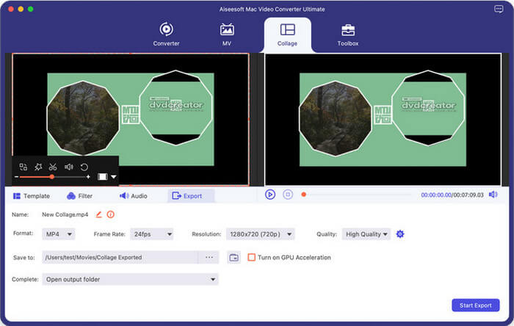Click the New Collage.mp4 name text
The width and height of the screenshot is (514, 326).
coord(65,214)
